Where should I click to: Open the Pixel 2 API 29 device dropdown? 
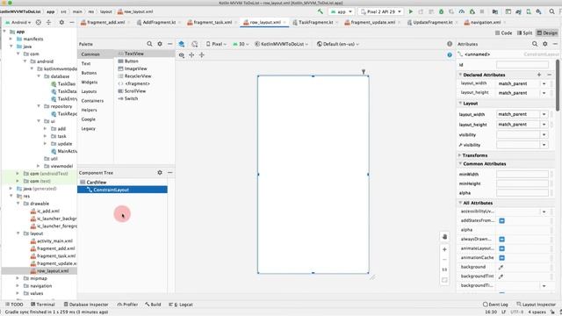click(x=380, y=11)
